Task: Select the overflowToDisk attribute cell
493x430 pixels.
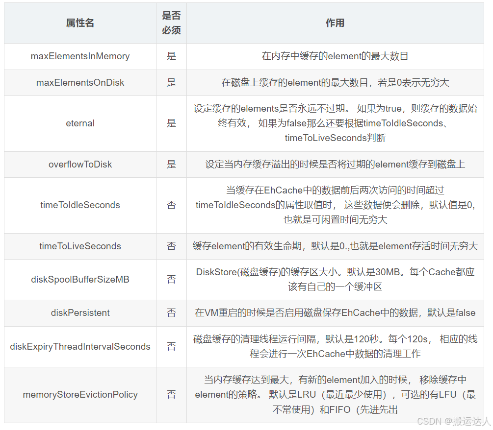Action: 80,165
